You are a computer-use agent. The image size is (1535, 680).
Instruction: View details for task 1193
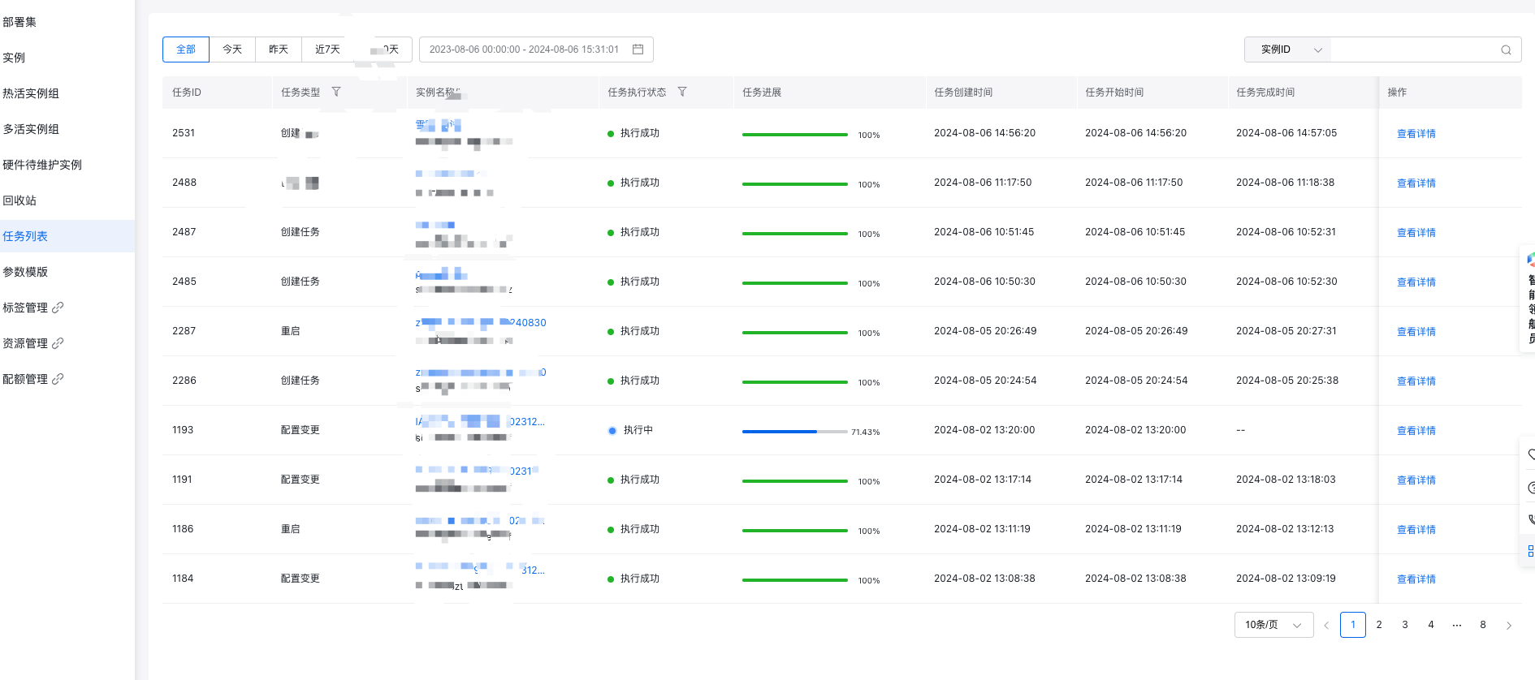pos(1416,431)
